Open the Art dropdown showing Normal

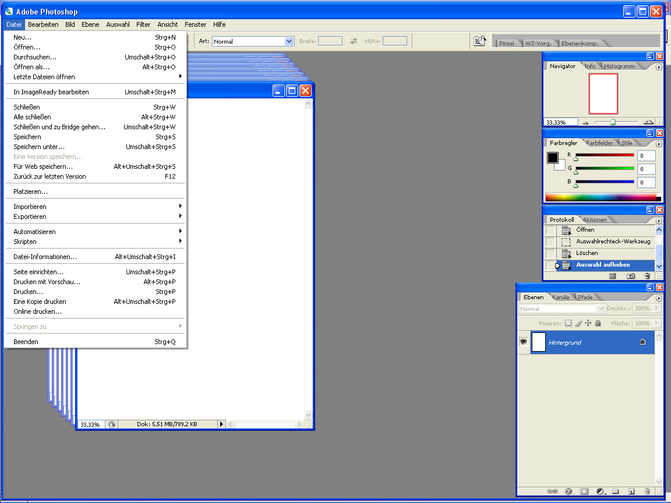coord(289,41)
